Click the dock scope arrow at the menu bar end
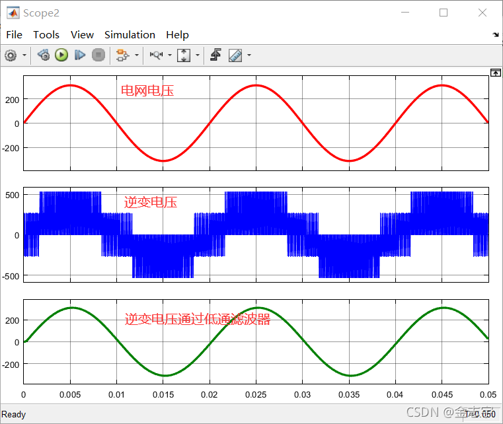 496,34
